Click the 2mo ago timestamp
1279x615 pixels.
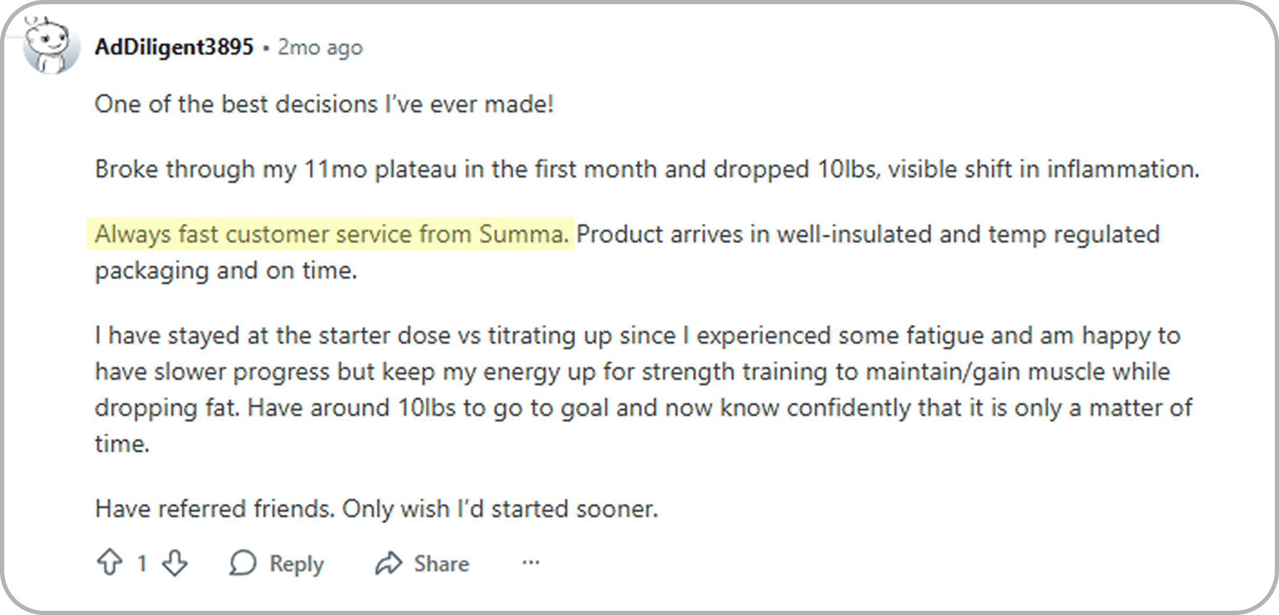click(x=320, y=46)
